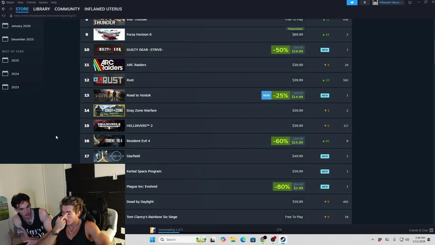
Task: Click the GUILTY GEAR -STRIVE- thumbnail
Action: click(109, 50)
